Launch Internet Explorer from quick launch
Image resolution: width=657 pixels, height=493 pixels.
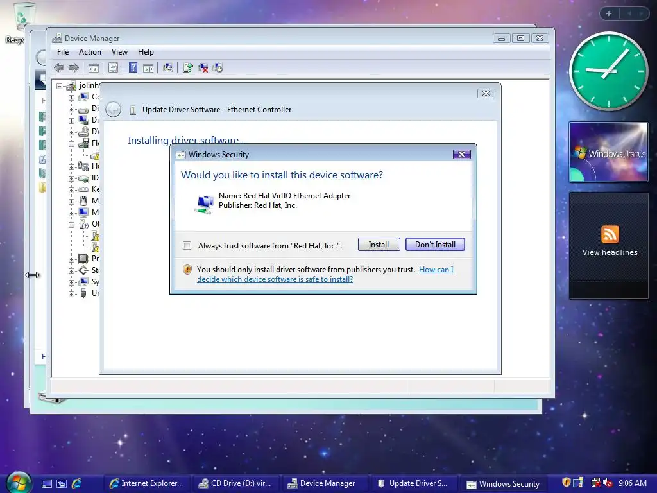tap(77, 483)
